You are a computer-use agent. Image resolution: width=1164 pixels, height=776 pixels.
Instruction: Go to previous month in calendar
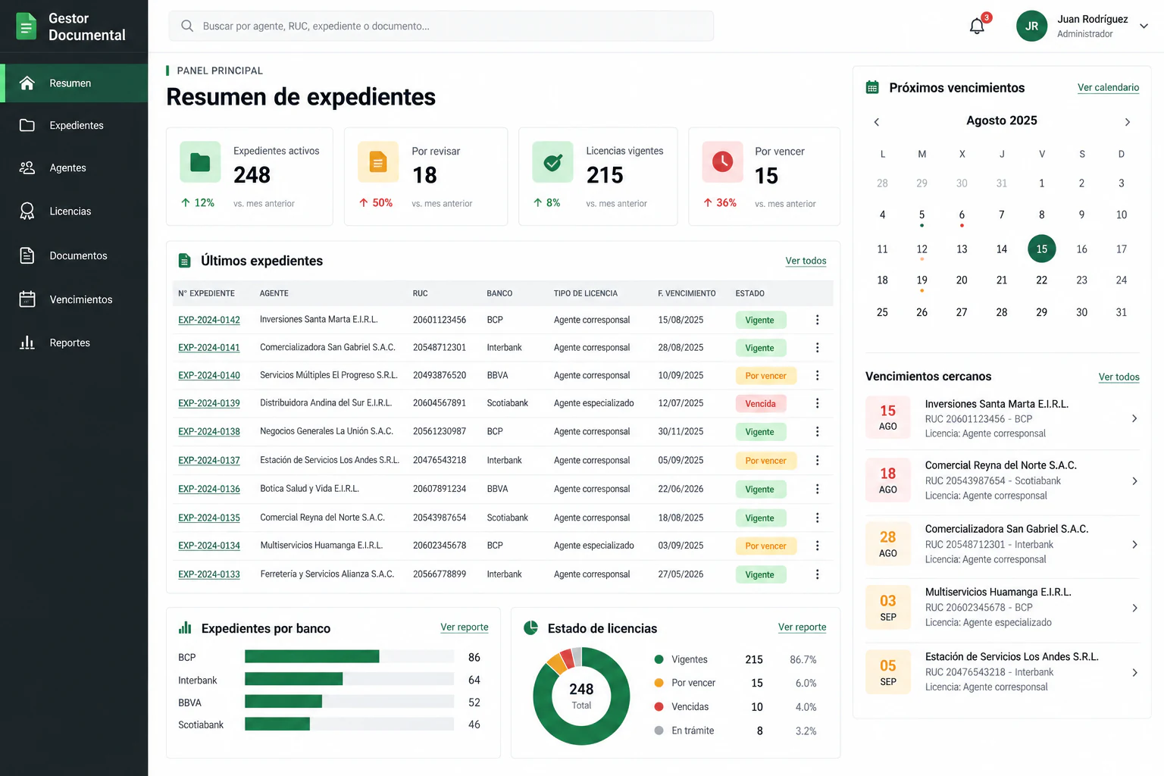877,122
